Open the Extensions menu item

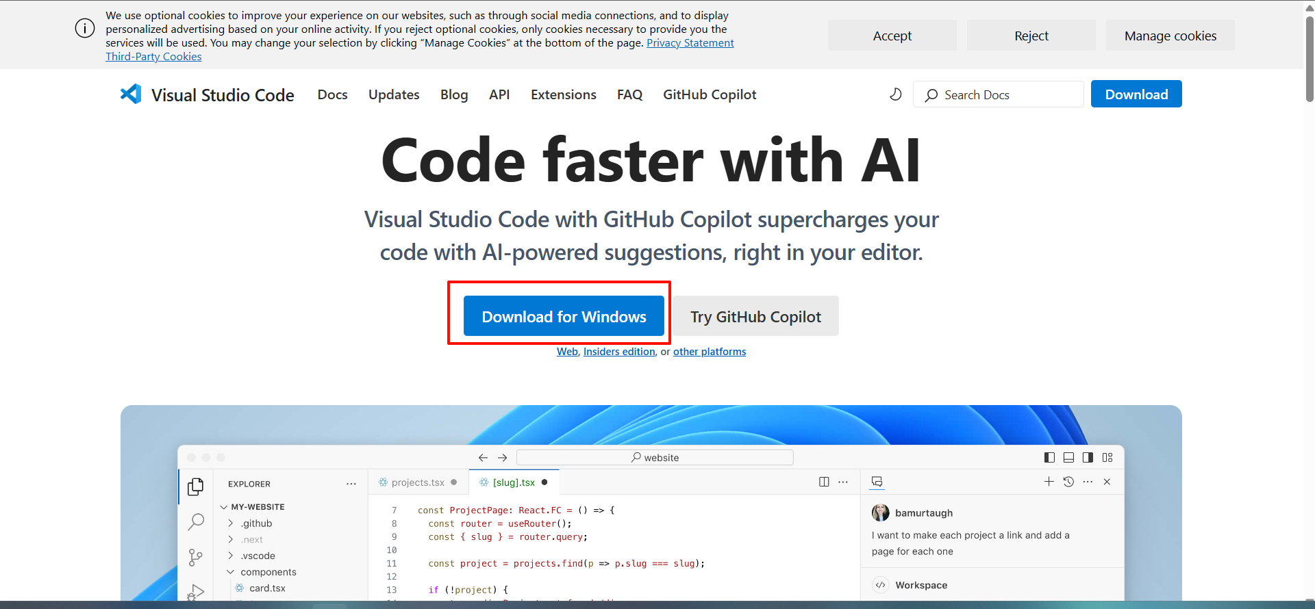[563, 94]
